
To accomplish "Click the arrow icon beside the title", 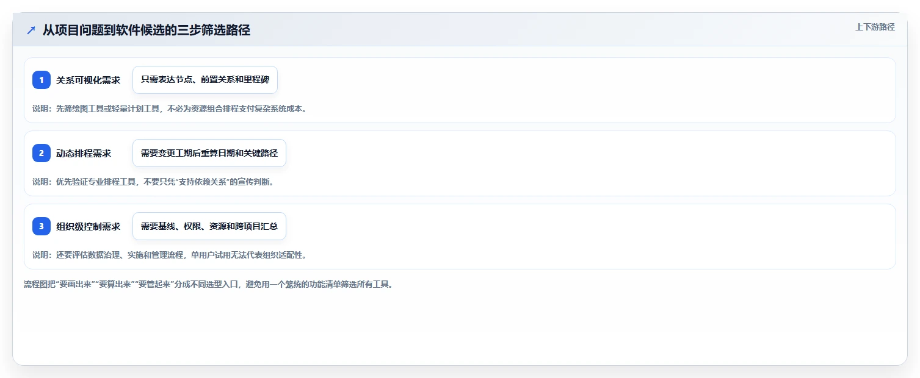I will (x=31, y=30).
